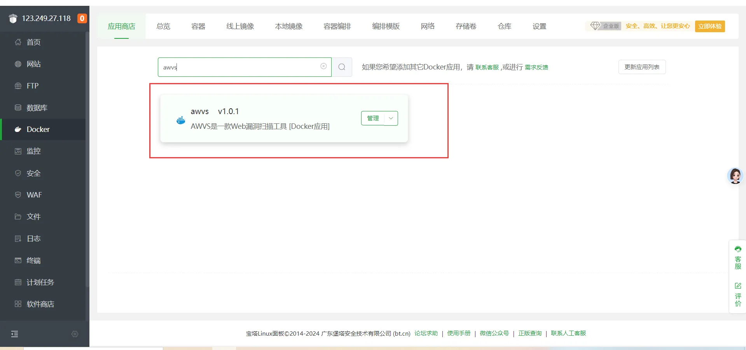Click the 更新应用列表 button
746x350 pixels.
pyautogui.click(x=642, y=67)
